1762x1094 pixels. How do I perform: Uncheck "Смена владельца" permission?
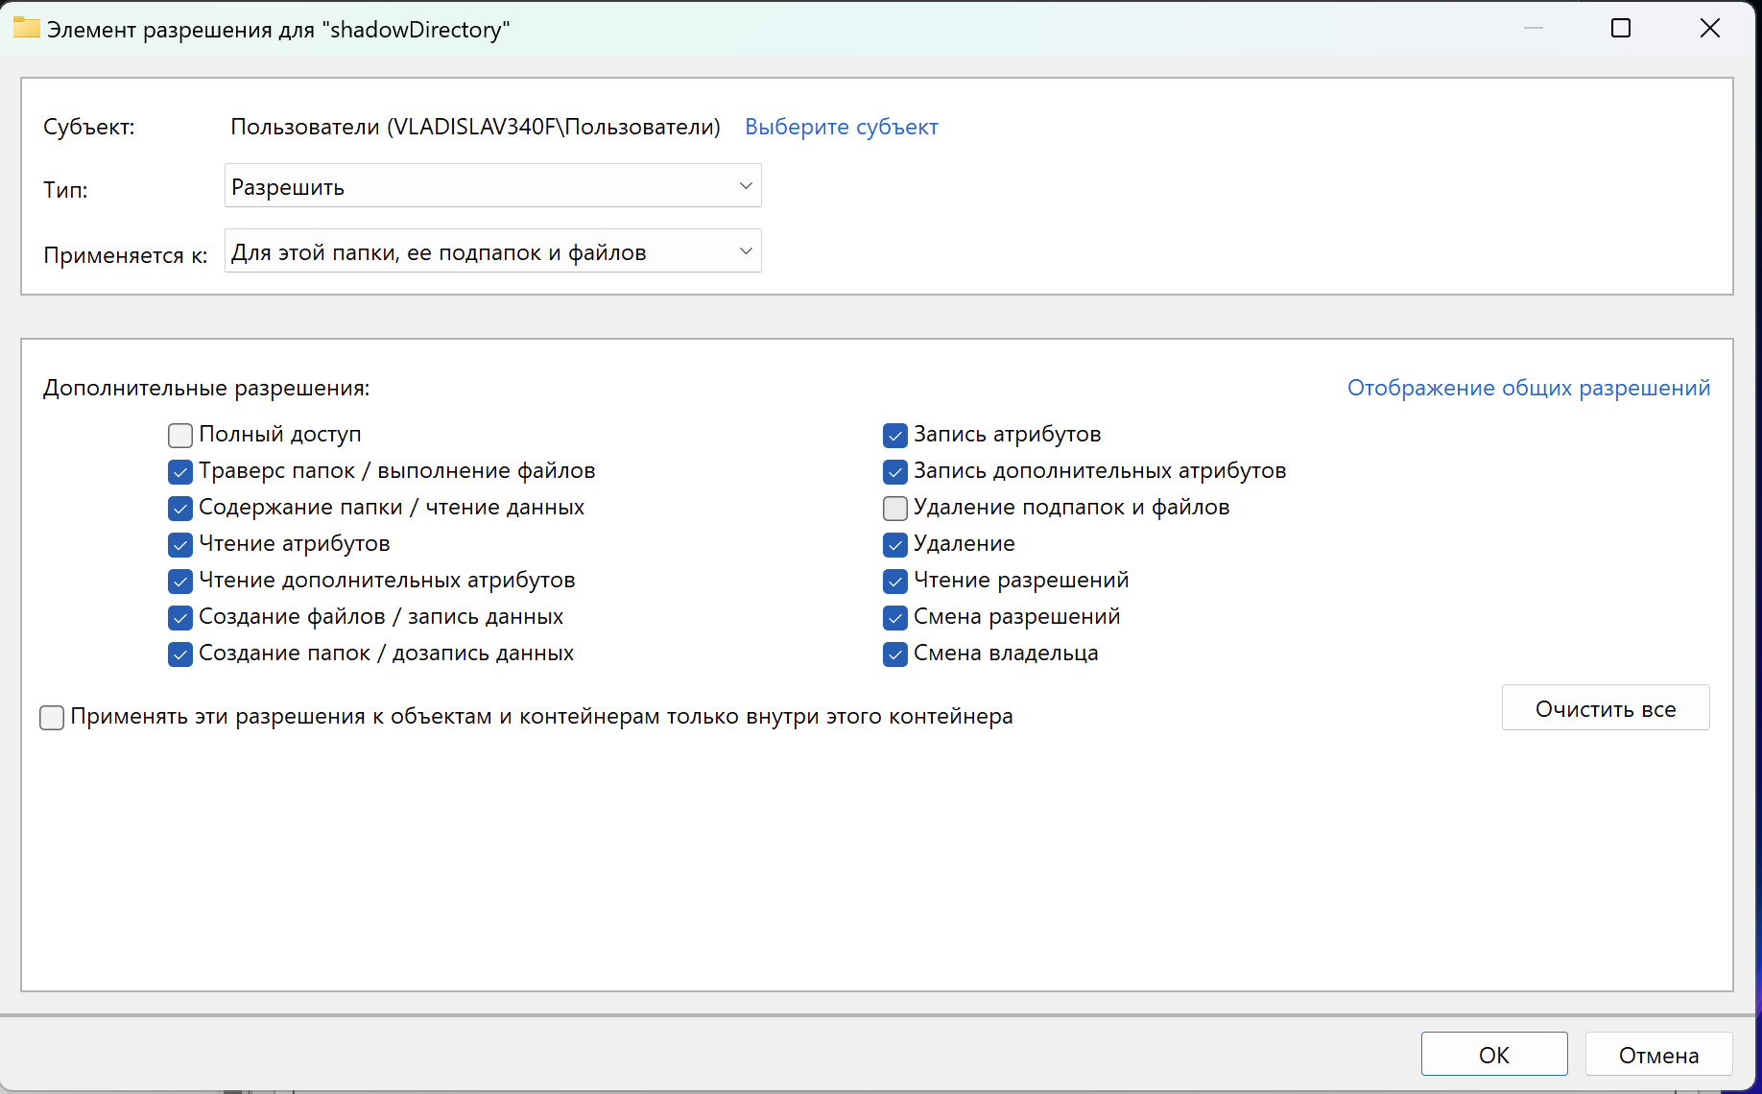click(x=895, y=654)
